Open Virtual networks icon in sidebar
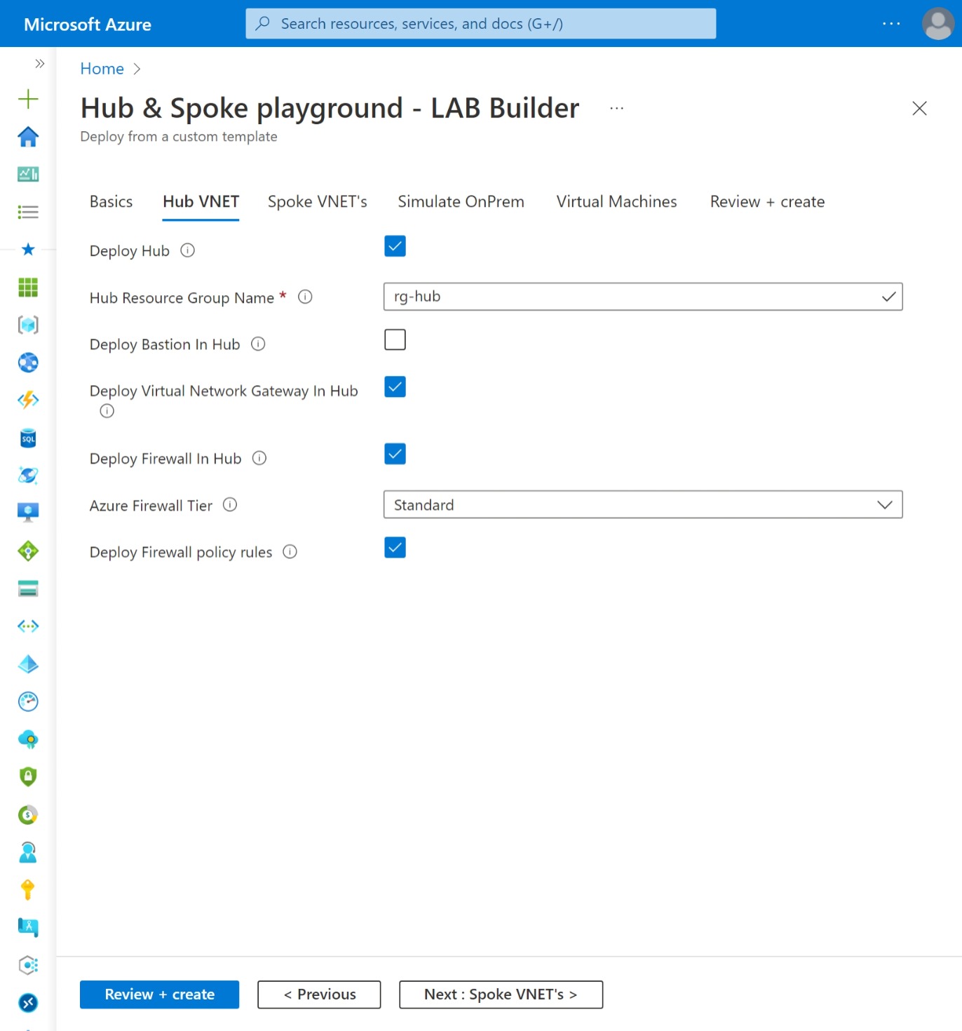Viewport: 962px width, 1031px height. click(28, 626)
